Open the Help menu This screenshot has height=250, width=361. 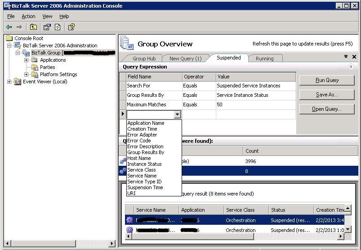click(x=64, y=16)
